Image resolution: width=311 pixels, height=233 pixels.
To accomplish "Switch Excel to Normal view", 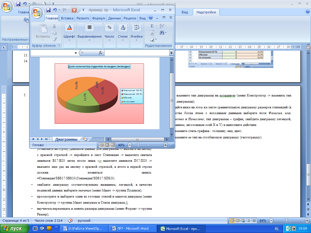I will (x=101, y=145).
